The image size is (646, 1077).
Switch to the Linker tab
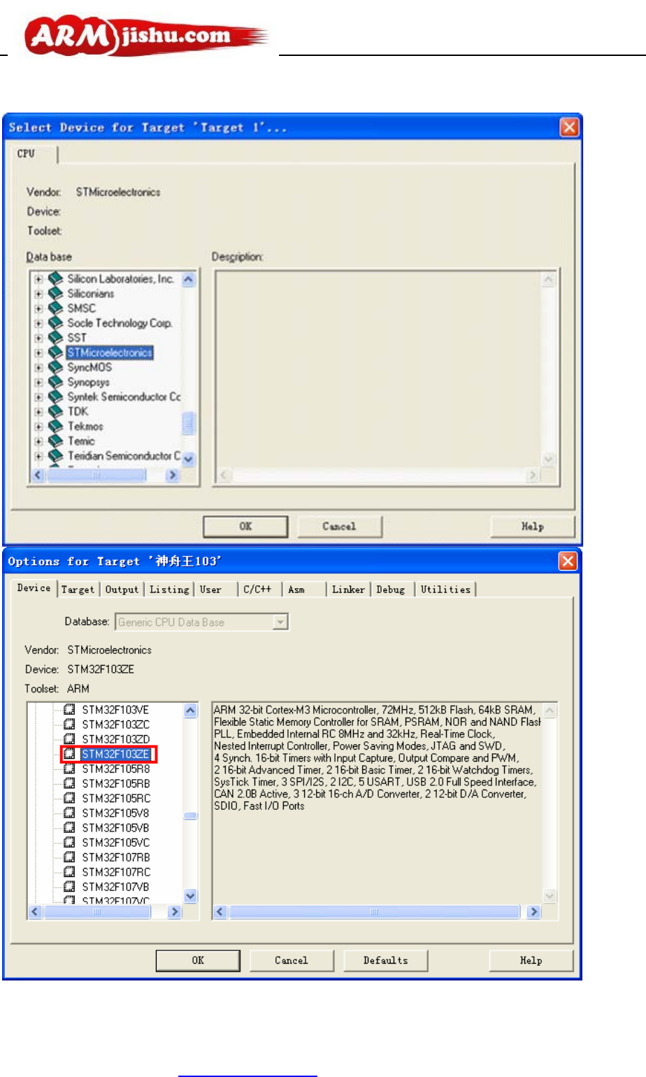[x=348, y=590]
